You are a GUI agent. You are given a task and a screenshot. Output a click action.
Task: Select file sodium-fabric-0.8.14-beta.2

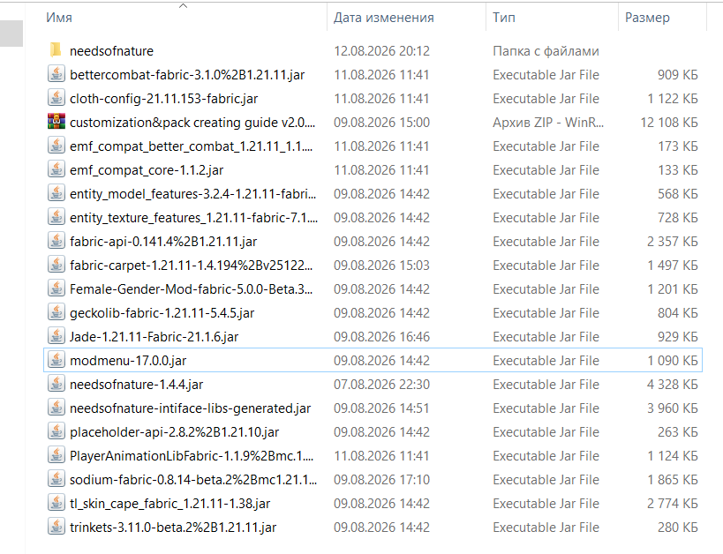coord(193,480)
